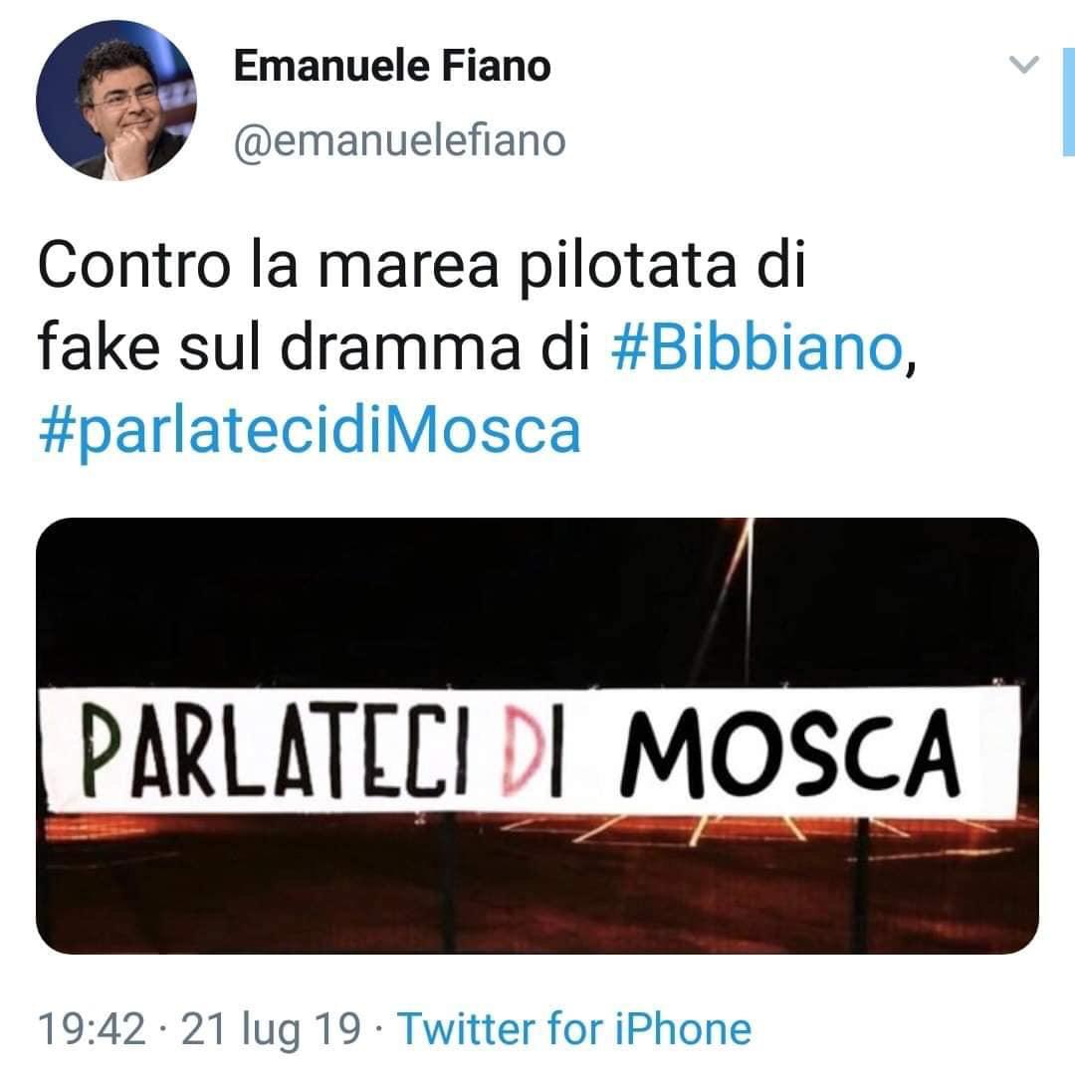The height and width of the screenshot is (1088, 1075).
Task: Click the text 'fake sul dramma di'
Action: (314, 347)
